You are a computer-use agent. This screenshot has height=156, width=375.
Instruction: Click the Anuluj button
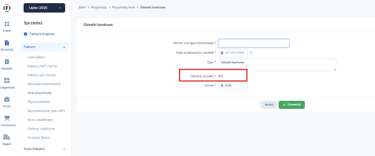[x=269, y=105]
